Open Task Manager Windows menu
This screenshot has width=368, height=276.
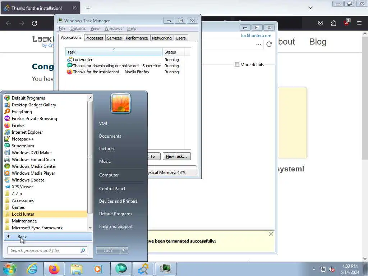(x=113, y=28)
